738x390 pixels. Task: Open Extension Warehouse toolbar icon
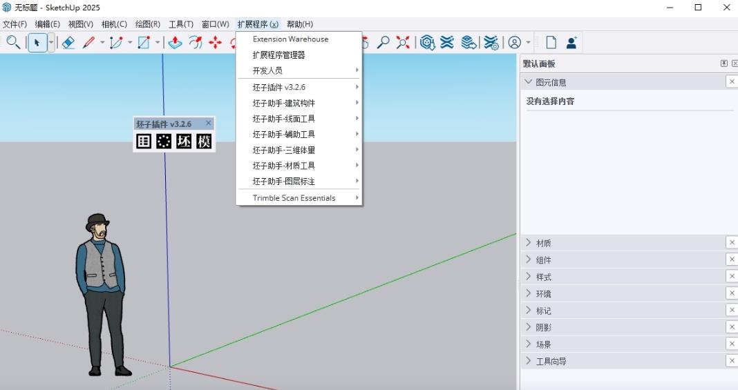pos(447,42)
